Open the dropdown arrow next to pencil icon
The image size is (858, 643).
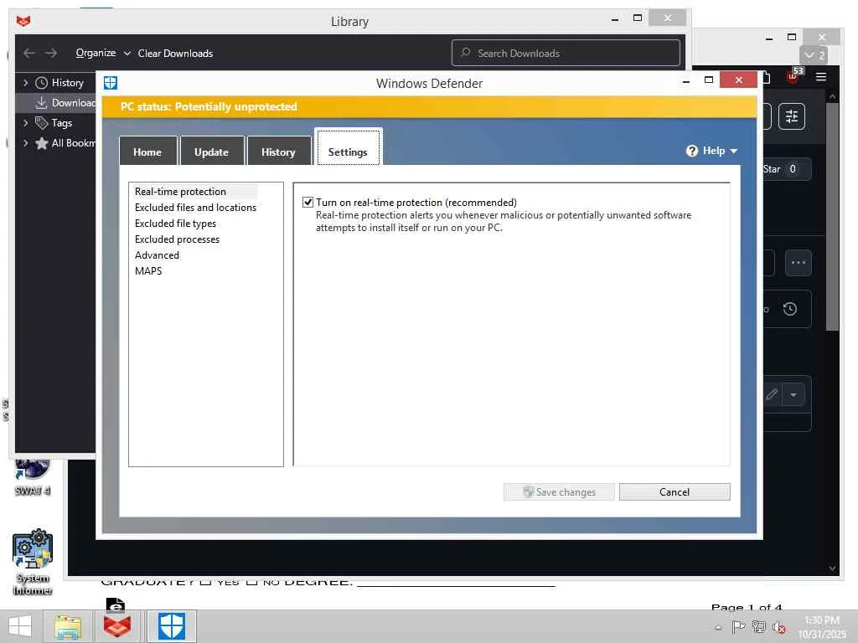point(793,395)
